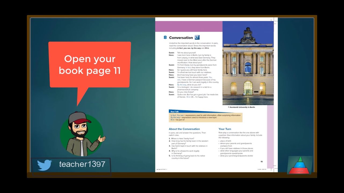Click the line 'I was born here in Berlin'
Viewport: 344px width, 193px height.
coord(197,59)
